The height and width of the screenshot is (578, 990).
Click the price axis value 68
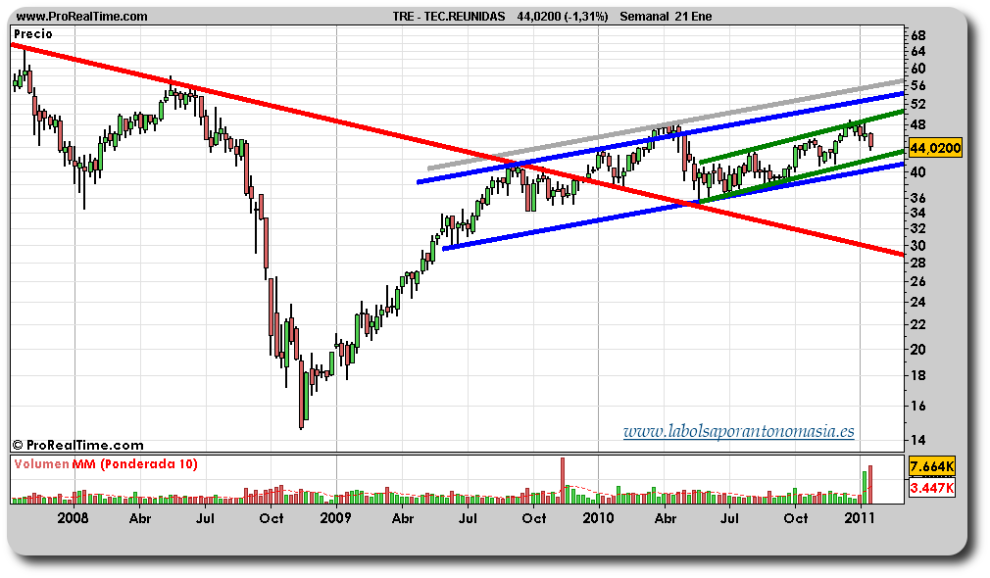(917, 34)
